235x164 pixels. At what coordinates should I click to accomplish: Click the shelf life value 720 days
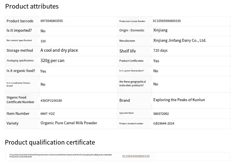[160, 51]
